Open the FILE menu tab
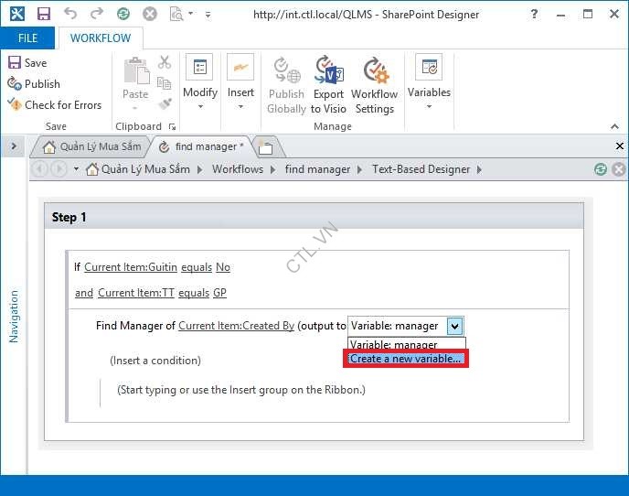 [27, 38]
